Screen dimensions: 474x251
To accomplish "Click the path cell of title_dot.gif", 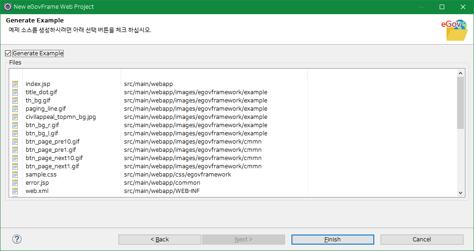I will [195, 92].
